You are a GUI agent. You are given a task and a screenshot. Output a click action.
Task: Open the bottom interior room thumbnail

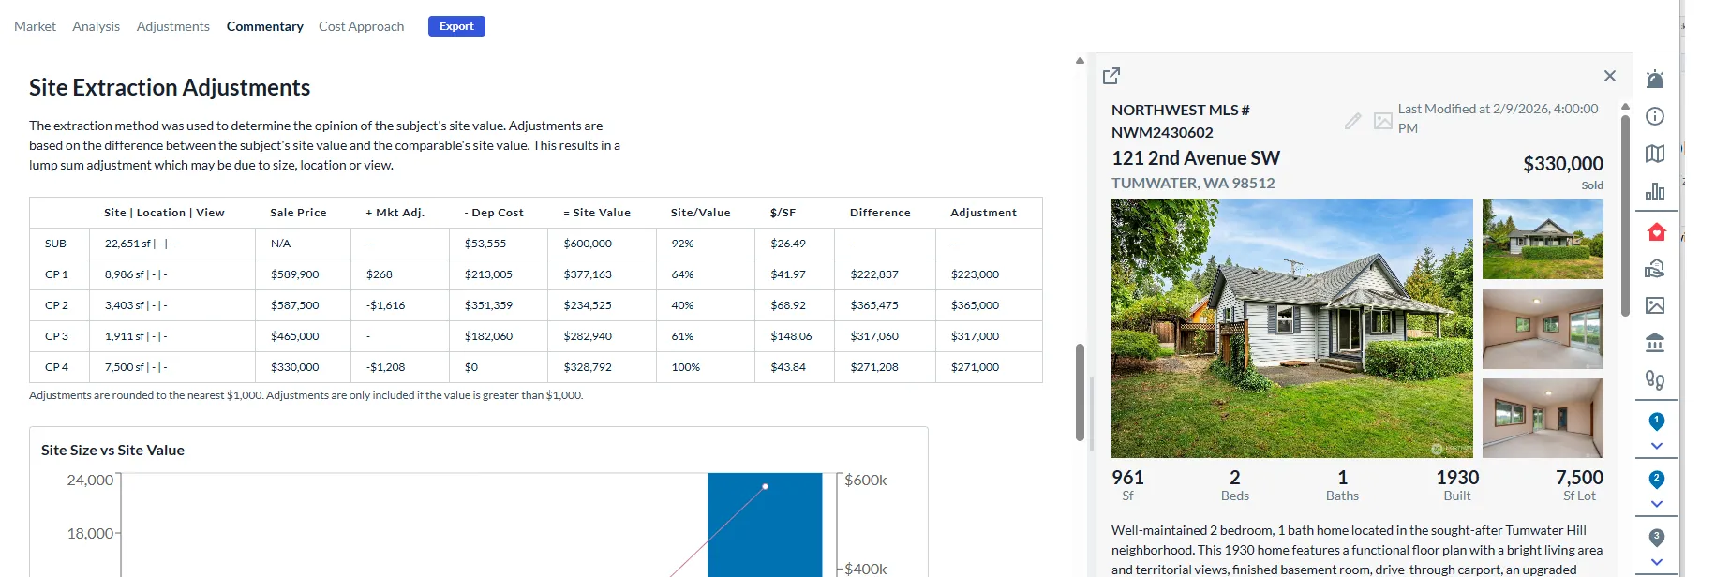1543,418
